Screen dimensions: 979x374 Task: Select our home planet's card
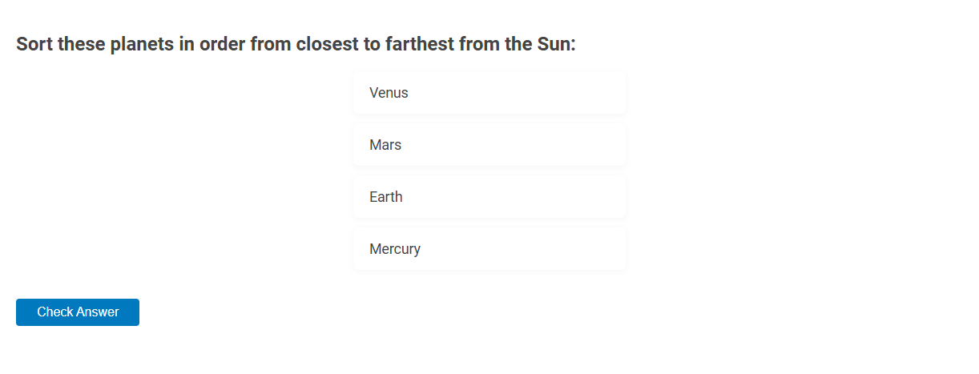[489, 197]
